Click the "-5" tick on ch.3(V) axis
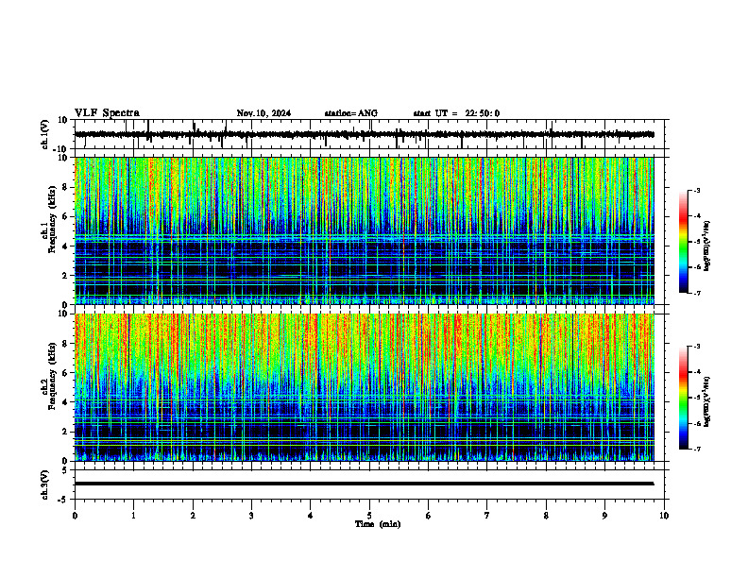The width and height of the screenshot is (748, 578). click(63, 500)
